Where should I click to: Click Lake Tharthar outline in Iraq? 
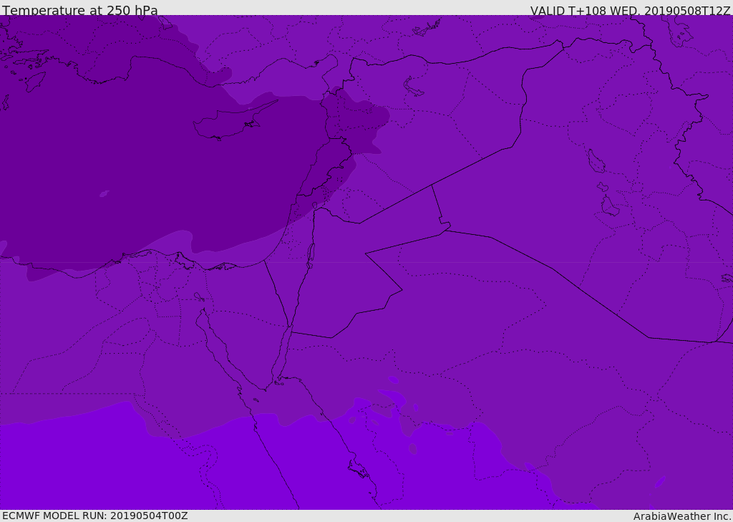click(596, 162)
